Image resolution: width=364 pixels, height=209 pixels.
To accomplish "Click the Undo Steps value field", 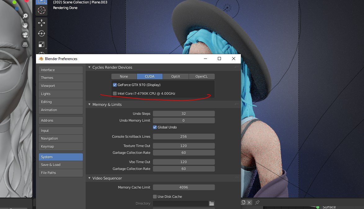I will (184, 114).
